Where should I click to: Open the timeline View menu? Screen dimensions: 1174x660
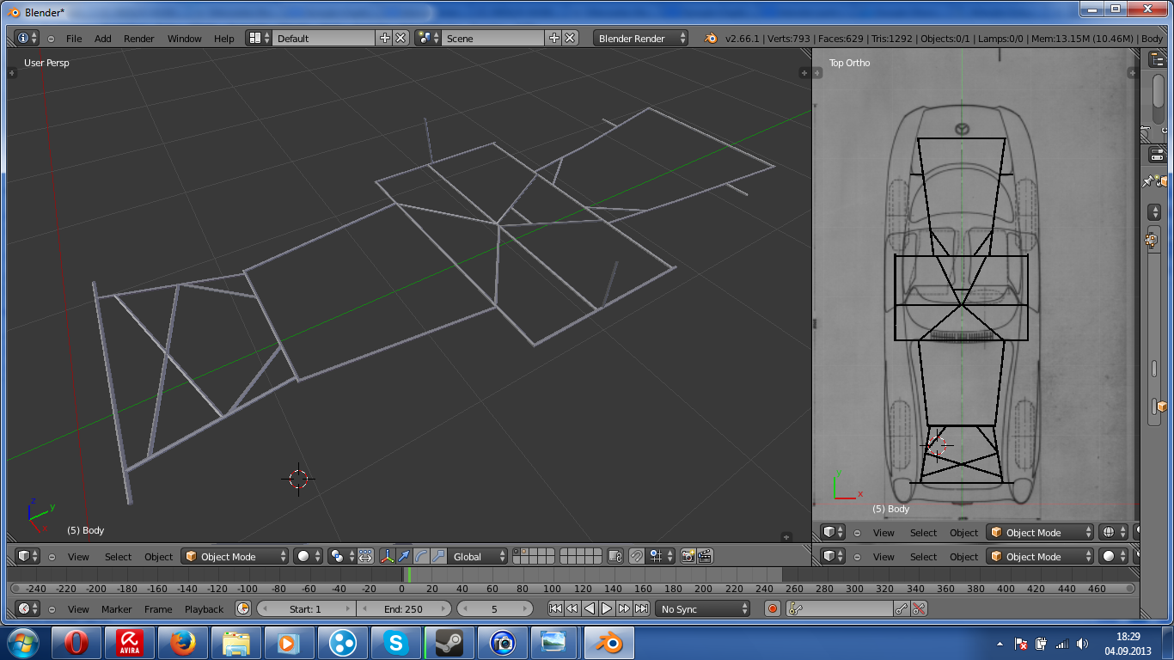point(78,609)
